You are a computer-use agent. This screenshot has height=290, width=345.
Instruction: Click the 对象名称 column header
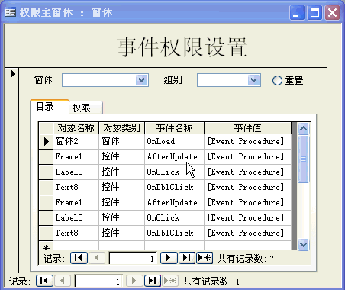pos(76,128)
